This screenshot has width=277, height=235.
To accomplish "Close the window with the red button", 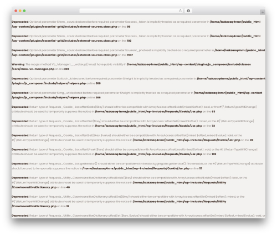I will click(x=16, y=11).
